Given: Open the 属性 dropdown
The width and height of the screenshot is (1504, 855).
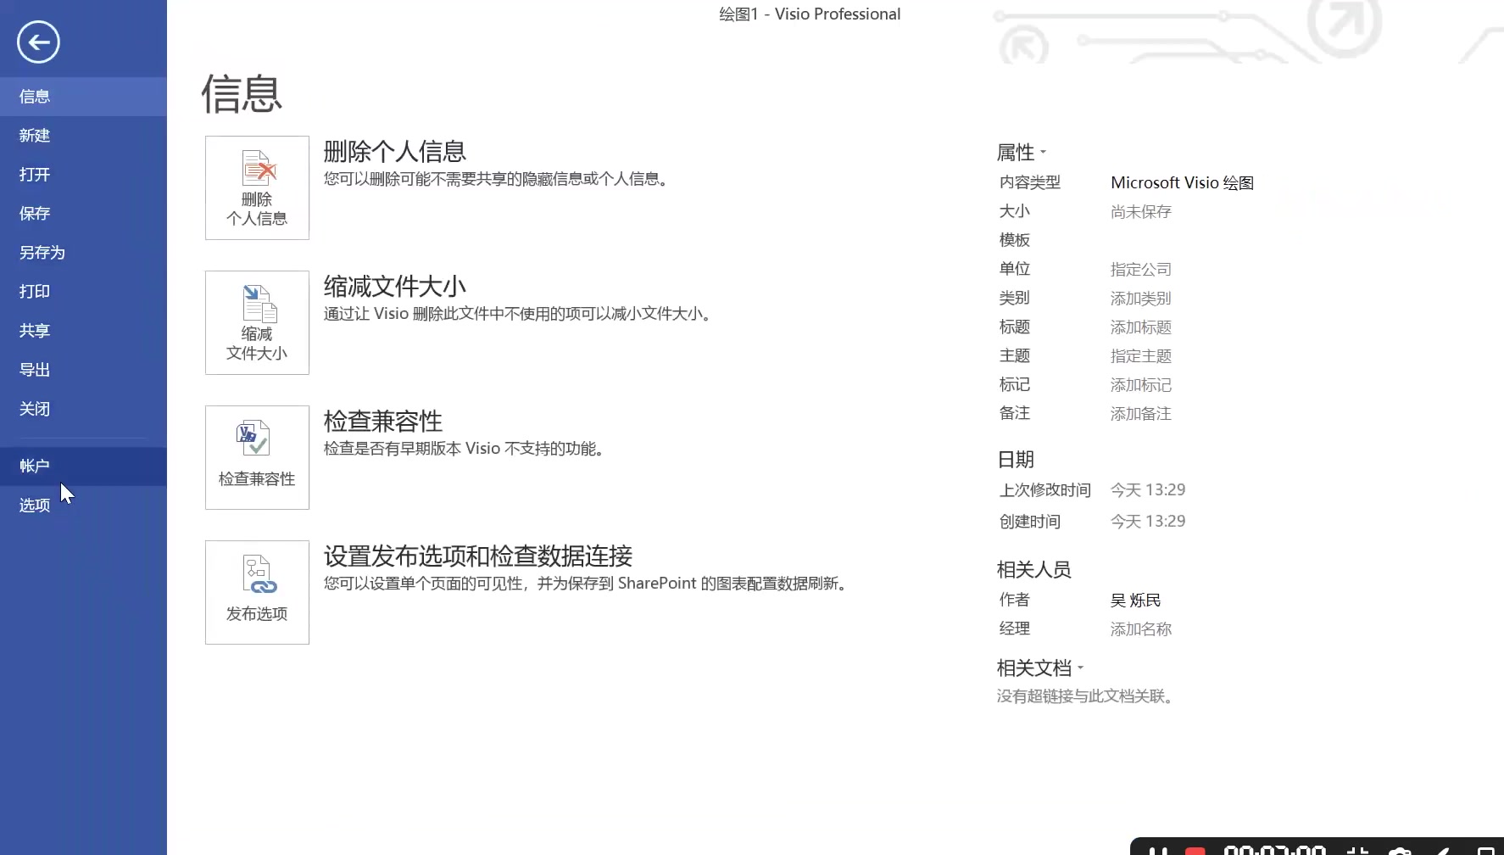Looking at the screenshot, I should (1040, 153).
